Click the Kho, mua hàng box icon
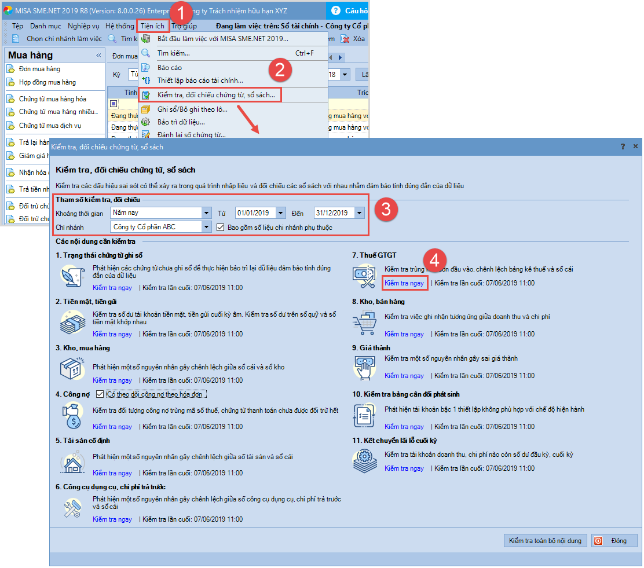 [x=72, y=368]
